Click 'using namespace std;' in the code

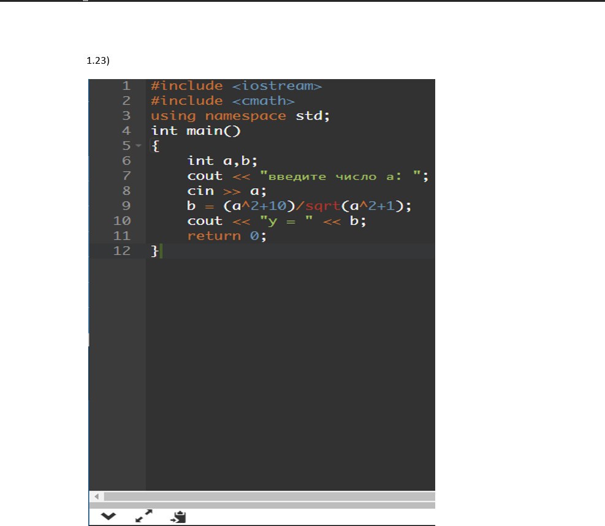point(240,116)
